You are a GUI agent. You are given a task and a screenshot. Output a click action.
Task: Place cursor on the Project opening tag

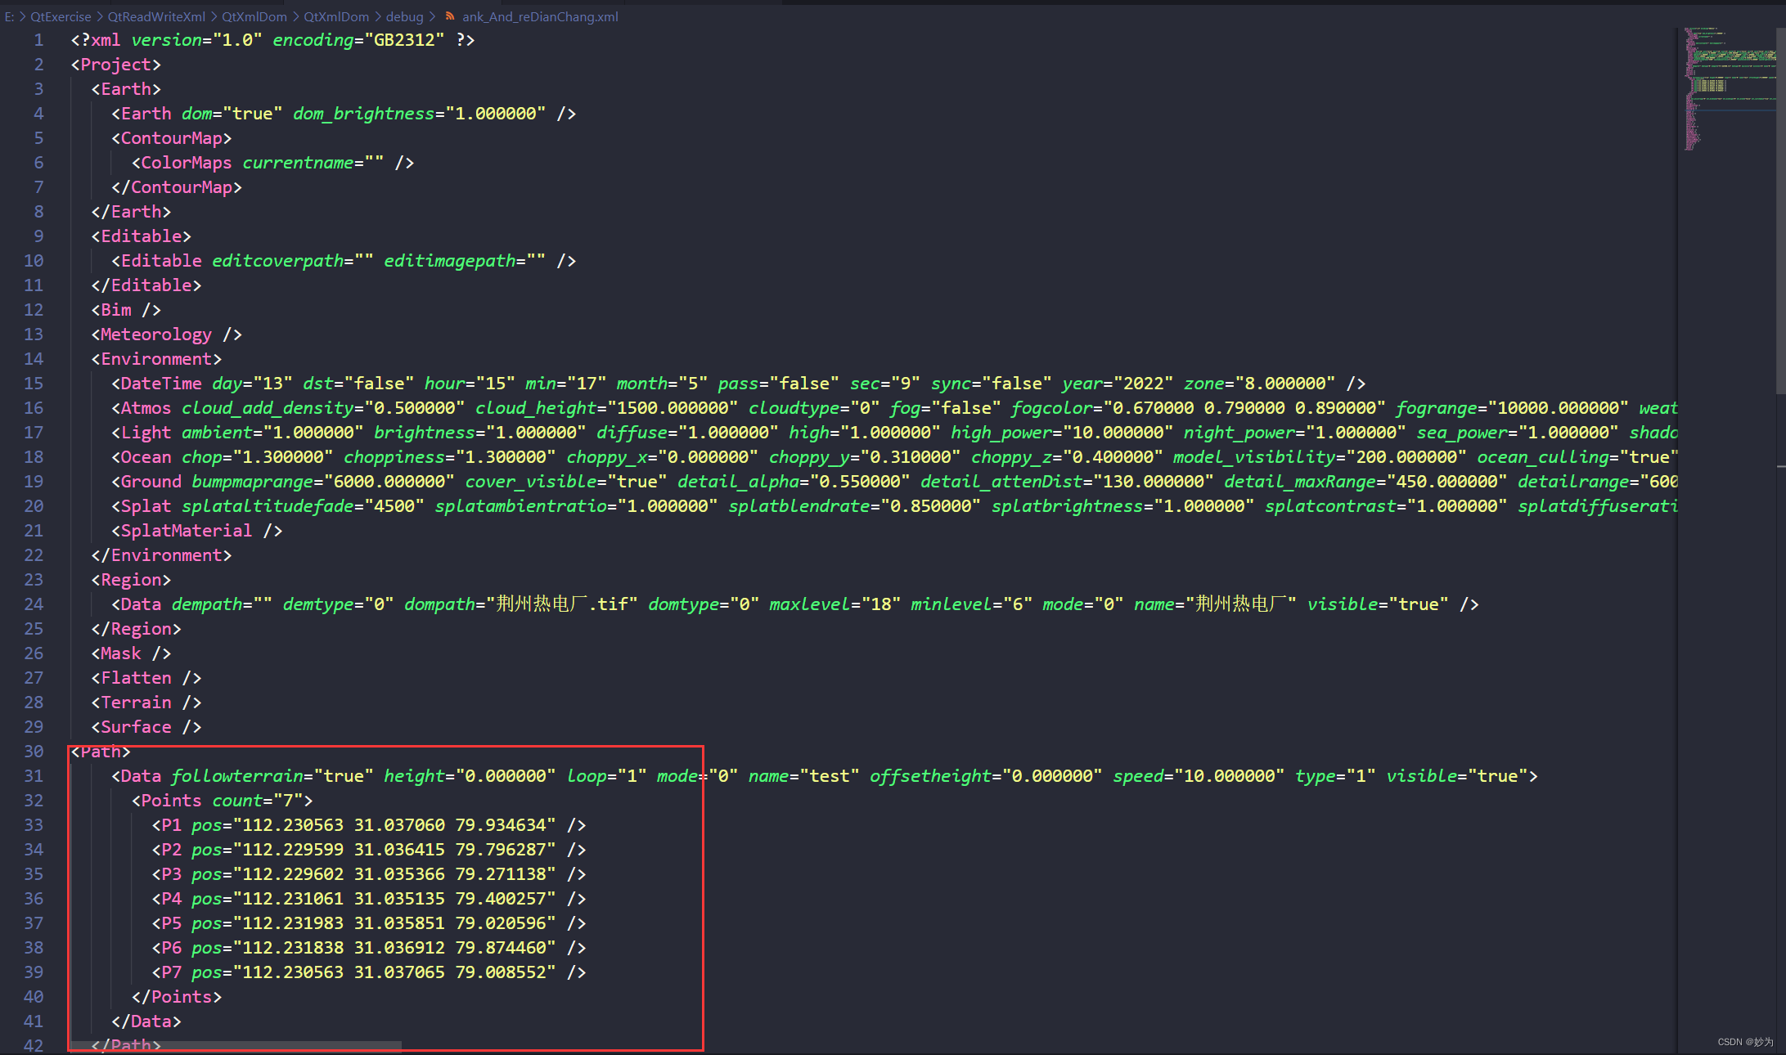115,64
